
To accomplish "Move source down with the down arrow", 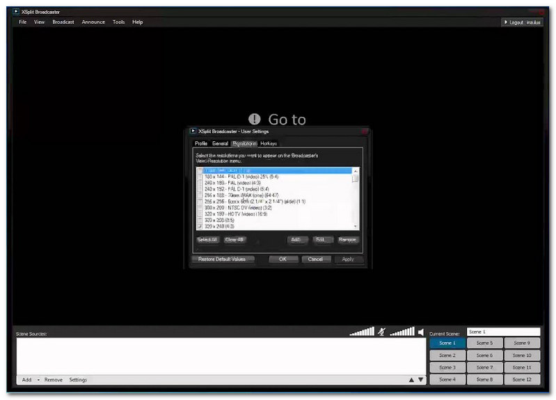I will click(x=420, y=380).
